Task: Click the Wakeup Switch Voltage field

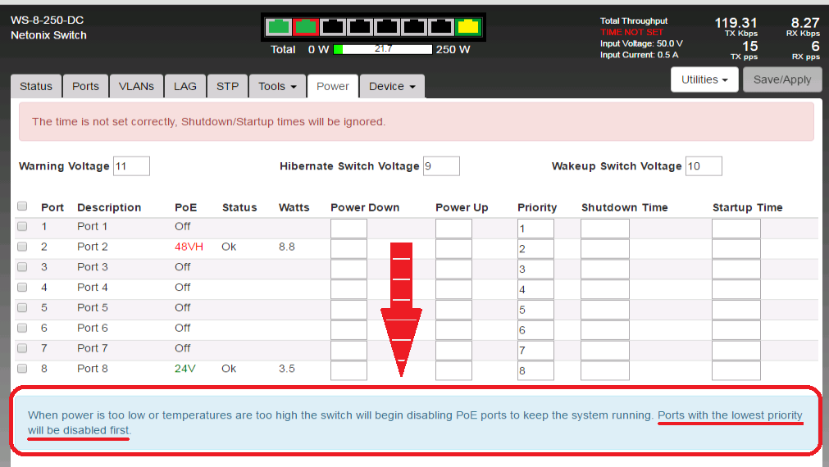Action: pos(704,165)
